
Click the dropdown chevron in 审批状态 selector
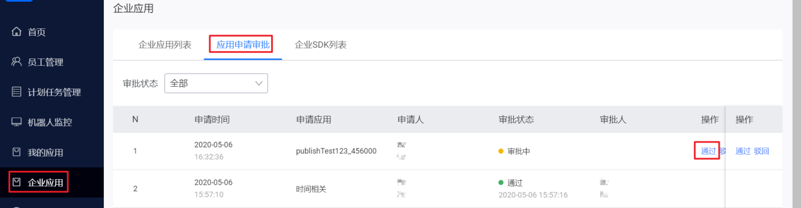pyautogui.click(x=258, y=83)
